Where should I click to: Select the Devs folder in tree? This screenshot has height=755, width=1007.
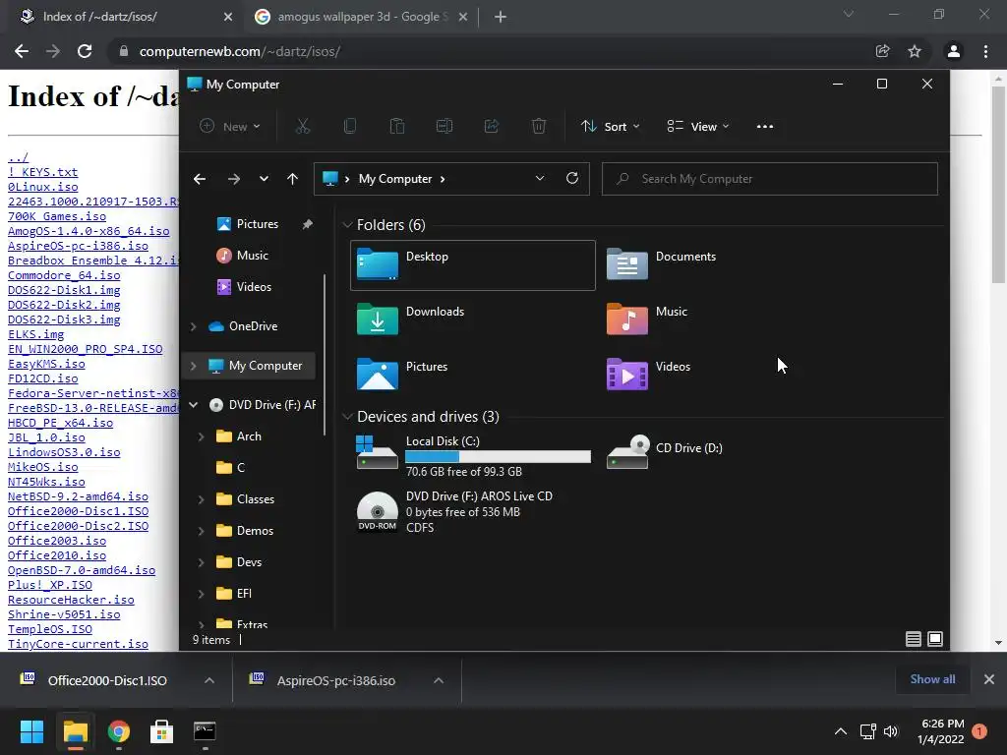[x=249, y=562]
